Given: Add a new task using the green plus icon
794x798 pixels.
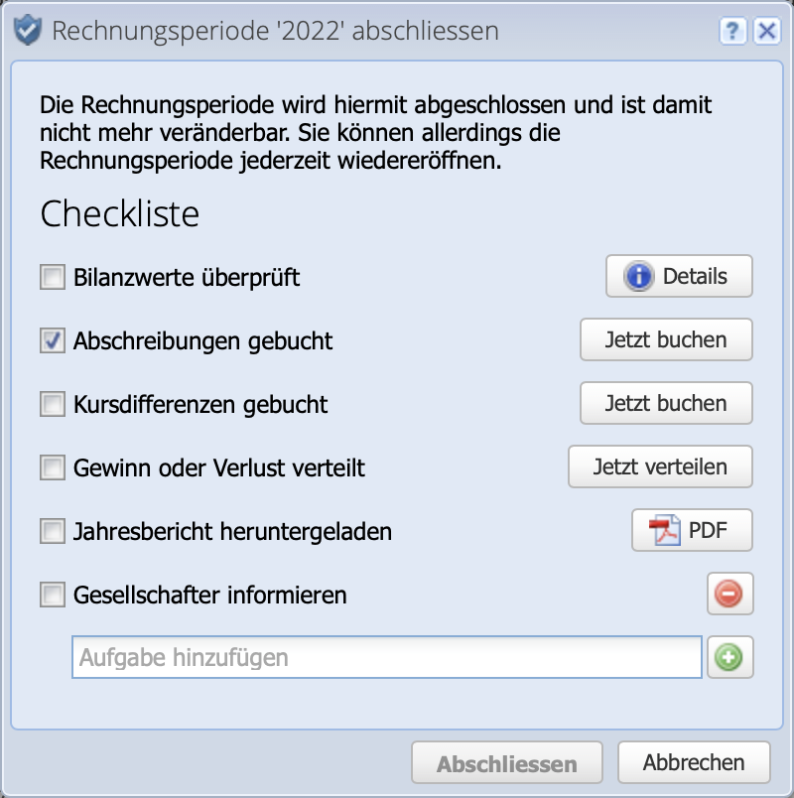Looking at the screenshot, I should [729, 657].
